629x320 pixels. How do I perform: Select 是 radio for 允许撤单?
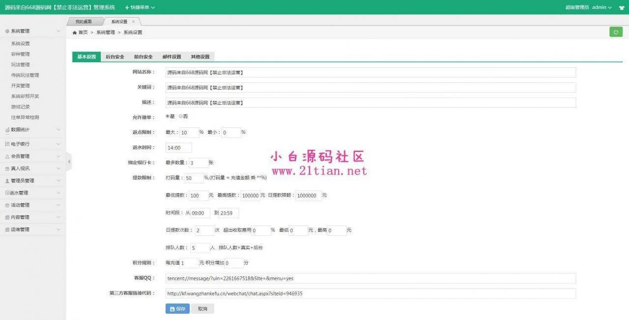point(168,116)
